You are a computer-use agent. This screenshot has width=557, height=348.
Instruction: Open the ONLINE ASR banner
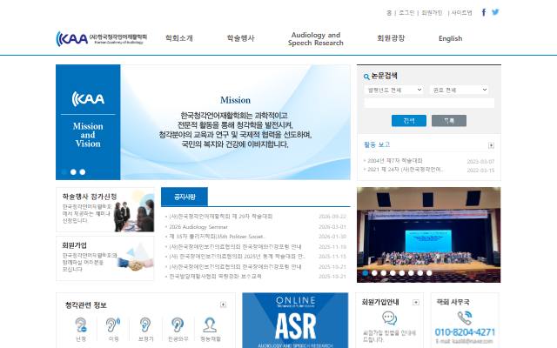coord(295,320)
